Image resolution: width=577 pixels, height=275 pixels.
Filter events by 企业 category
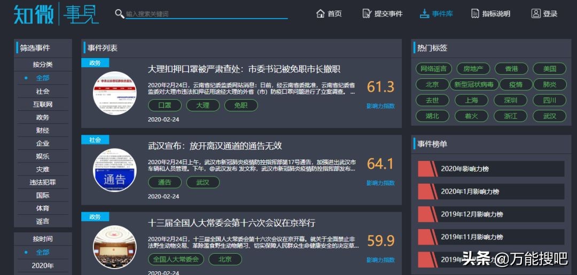click(43, 143)
